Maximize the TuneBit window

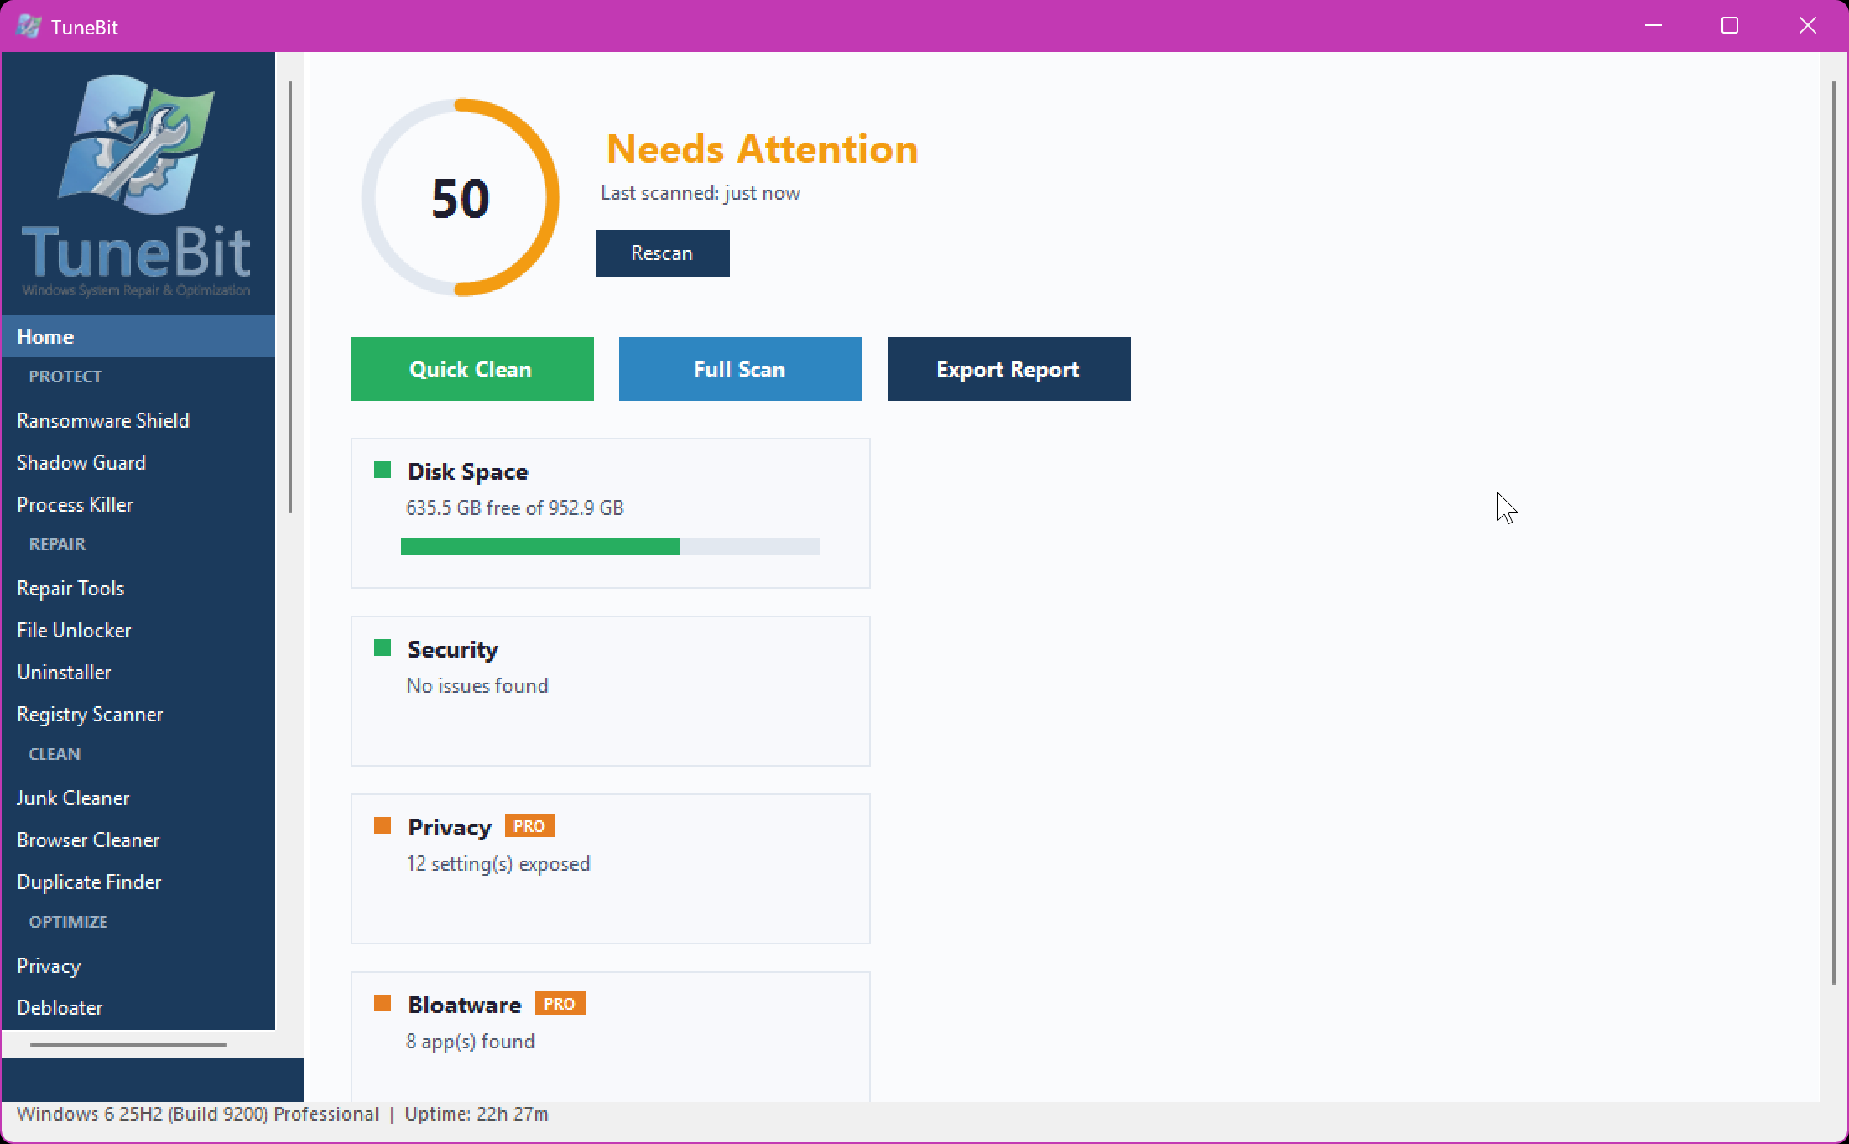1730,26
